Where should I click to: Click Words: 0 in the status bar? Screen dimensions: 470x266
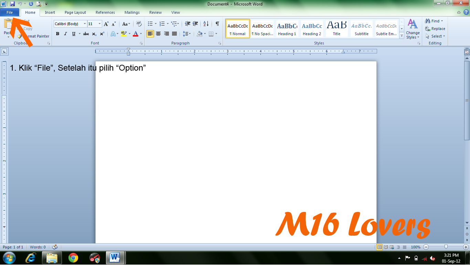click(38, 247)
